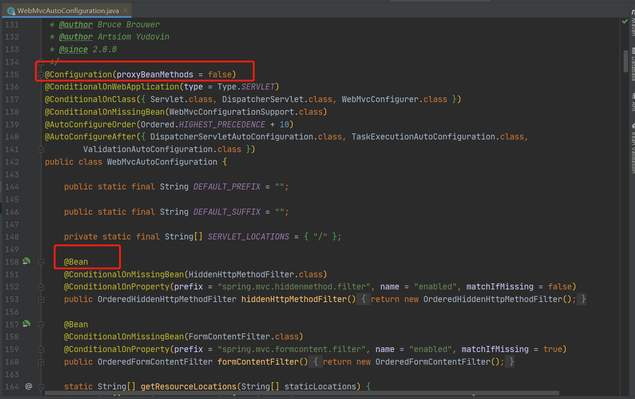Click the WebMvcAutoConfiguration class name declaration
This screenshot has width=635, height=399.
pyautogui.click(x=162, y=162)
